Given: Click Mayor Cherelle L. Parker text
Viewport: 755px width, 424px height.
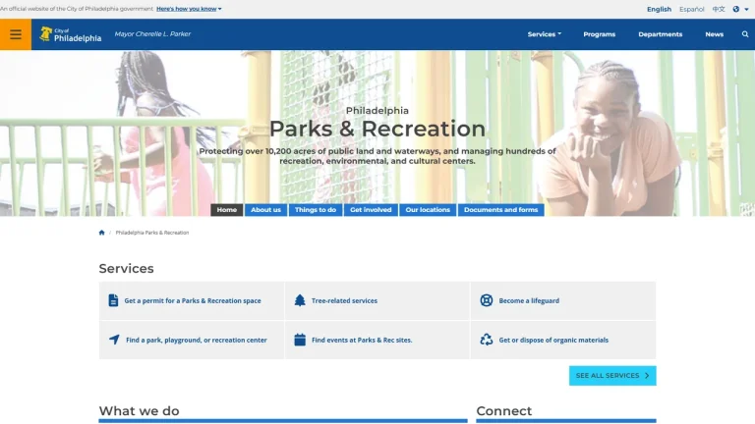Looking at the screenshot, I should click(x=152, y=33).
